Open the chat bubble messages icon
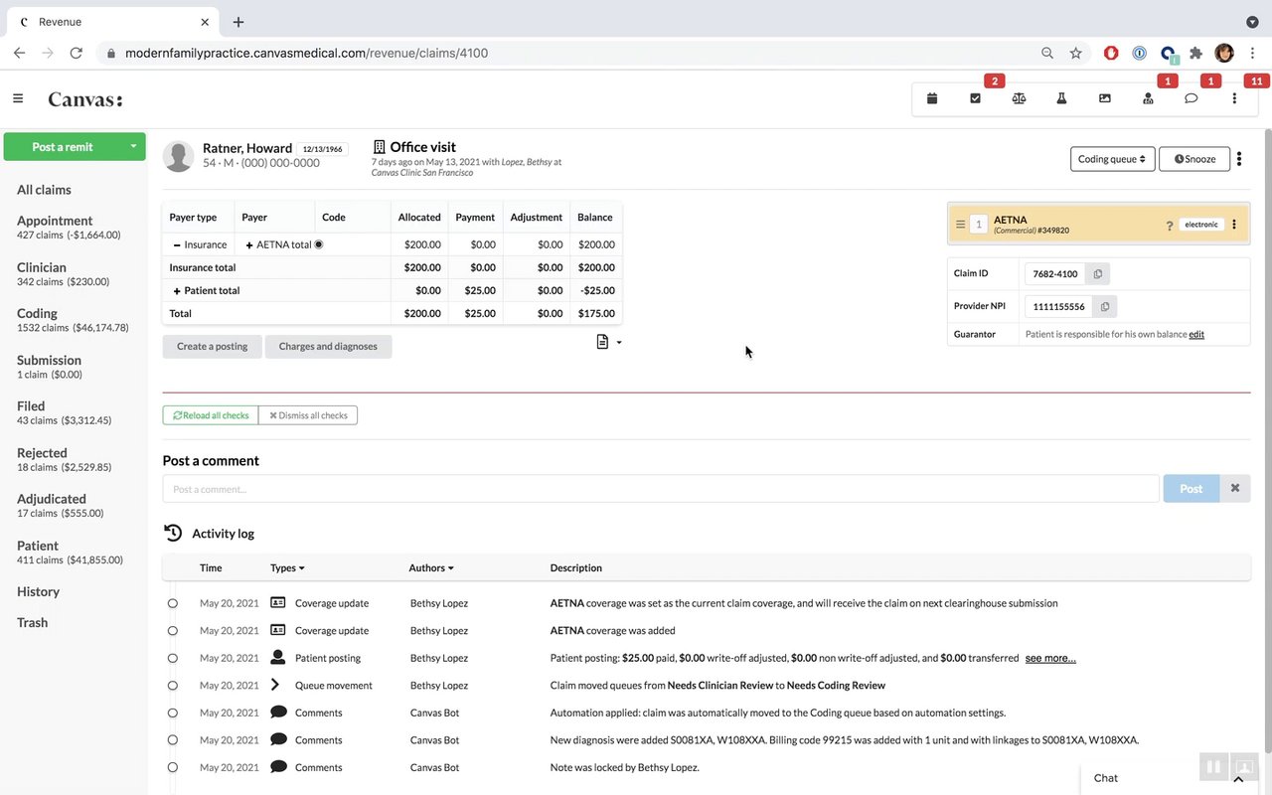Viewport: 1272px width, 795px height. [x=1191, y=98]
